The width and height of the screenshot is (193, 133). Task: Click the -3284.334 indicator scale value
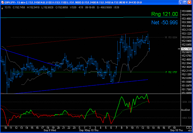[186, 102]
